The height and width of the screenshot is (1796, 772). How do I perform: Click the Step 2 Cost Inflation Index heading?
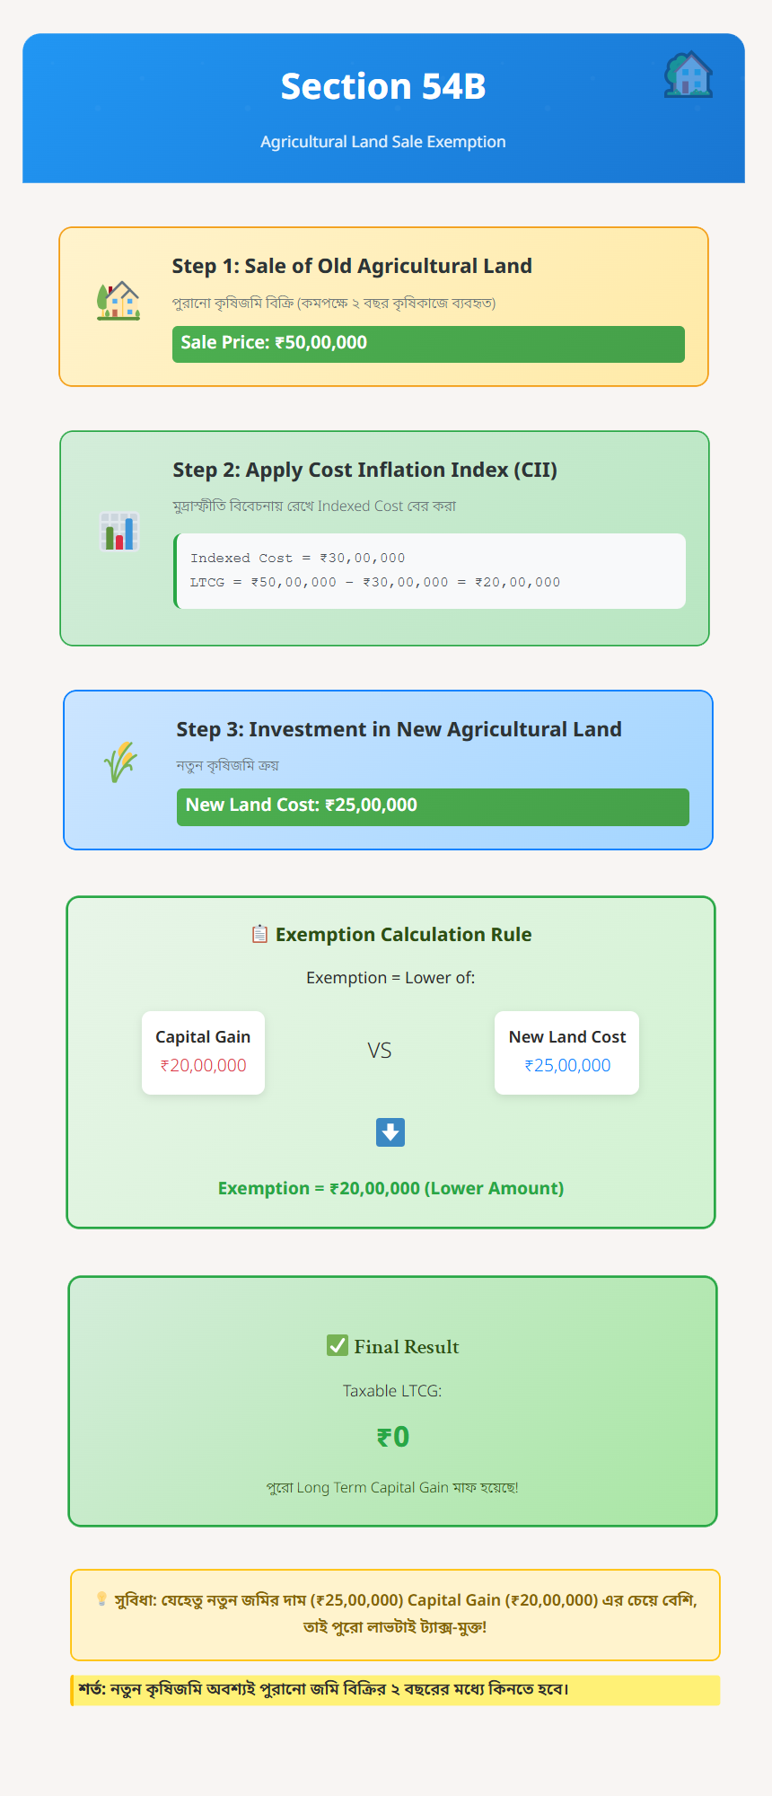tap(364, 470)
